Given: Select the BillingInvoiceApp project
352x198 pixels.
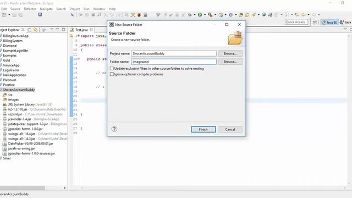Looking at the screenshot, I should tap(16, 36).
